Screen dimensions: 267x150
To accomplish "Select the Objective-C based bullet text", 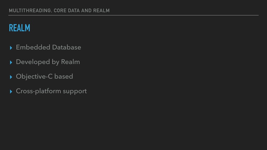I will pyautogui.click(x=44, y=77).
